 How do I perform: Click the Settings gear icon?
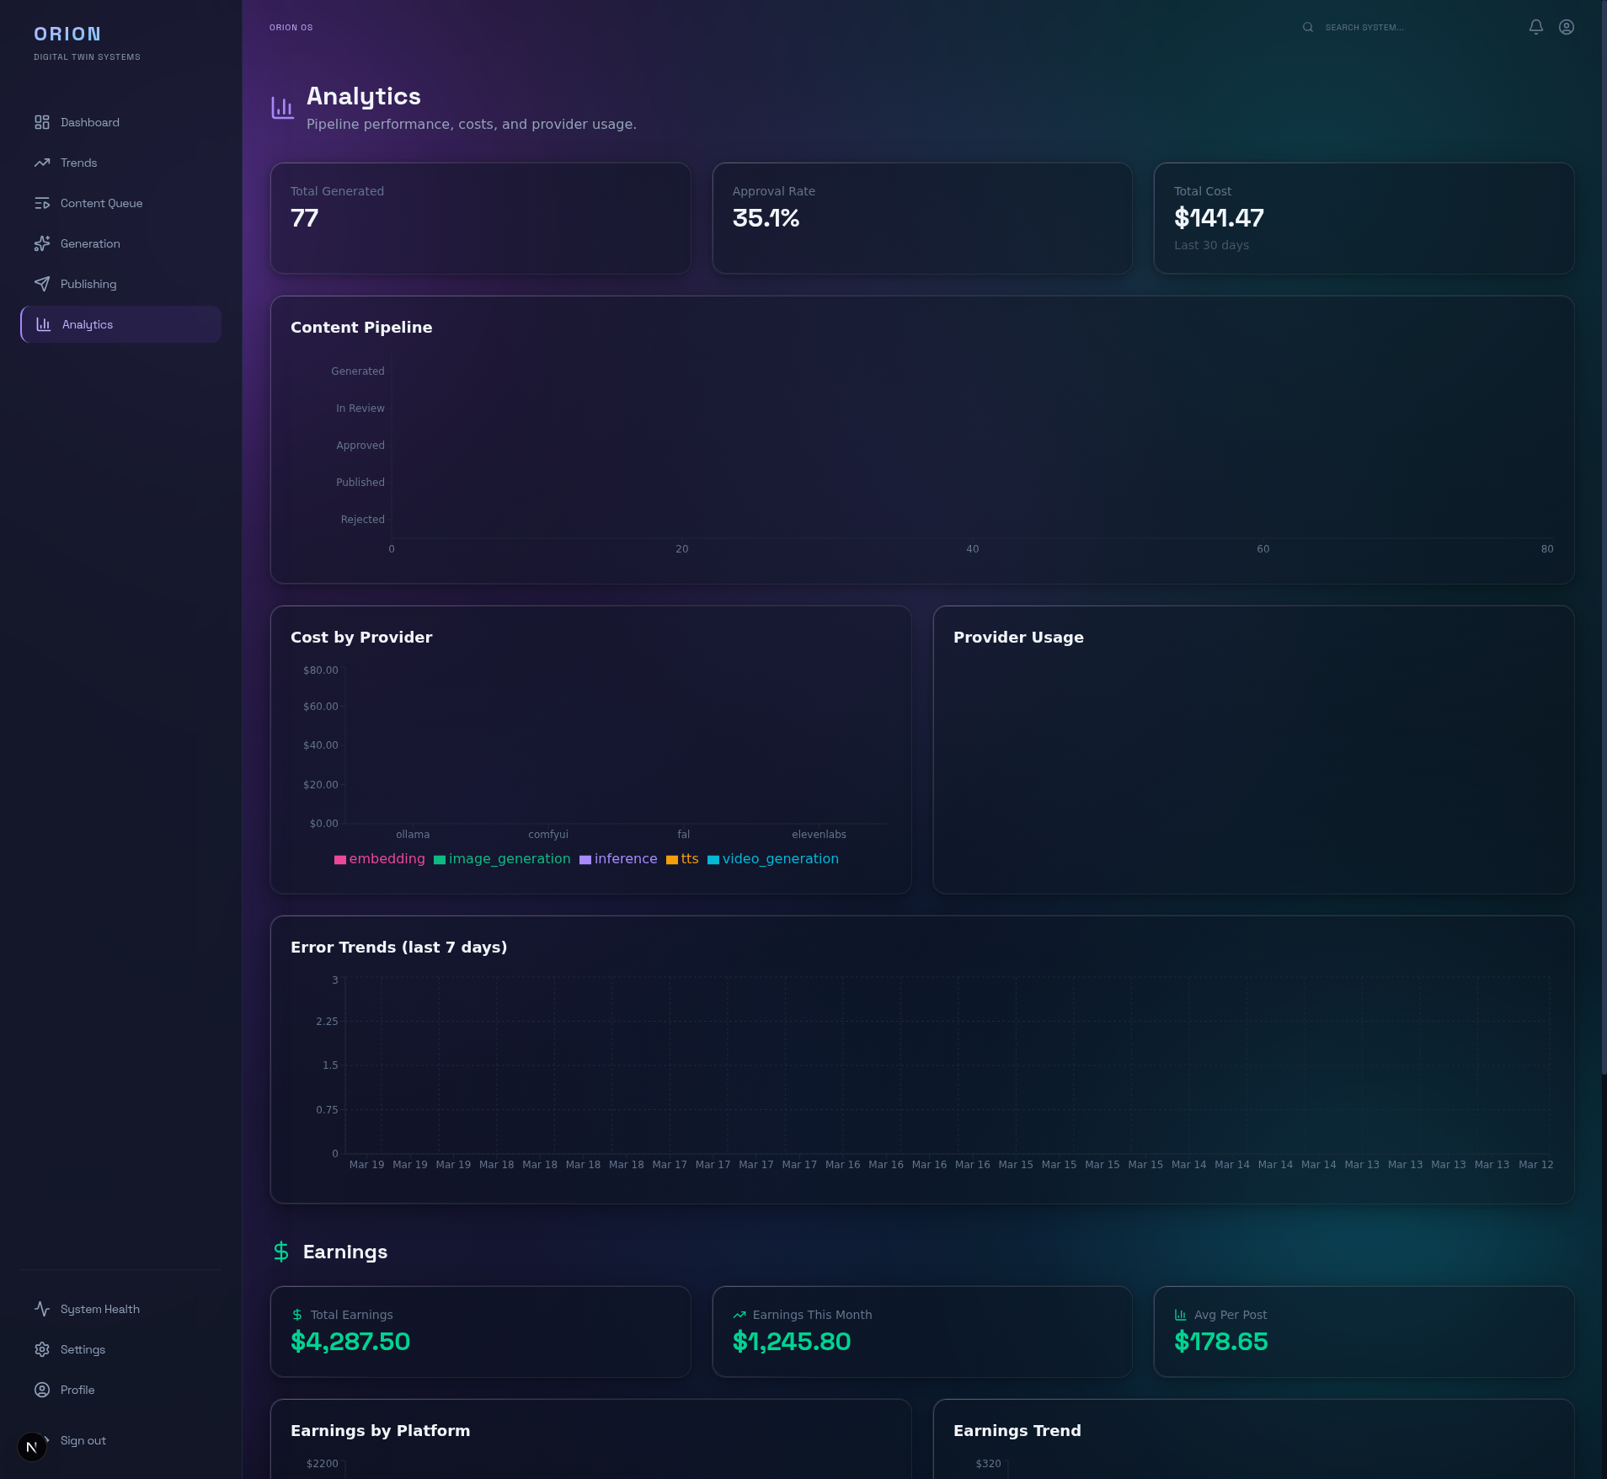(x=43, y=1349)
